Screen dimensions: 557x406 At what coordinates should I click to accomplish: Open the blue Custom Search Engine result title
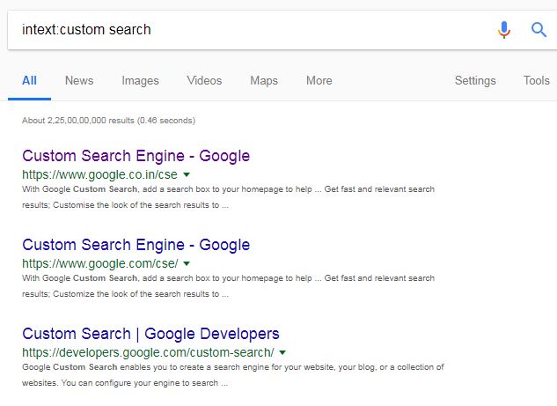tap(136, 245)
